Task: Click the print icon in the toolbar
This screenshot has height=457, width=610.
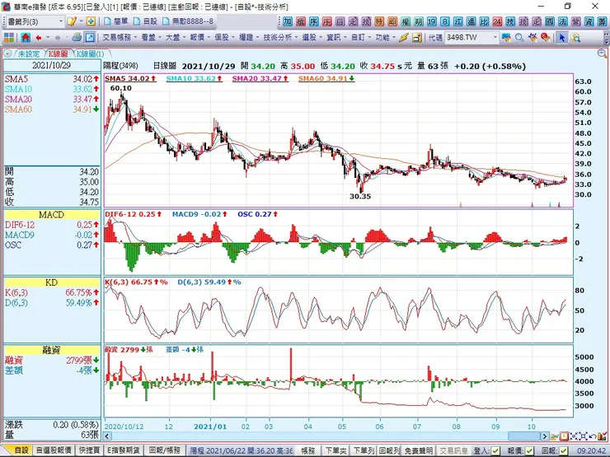Action: (x=77, y=37)
